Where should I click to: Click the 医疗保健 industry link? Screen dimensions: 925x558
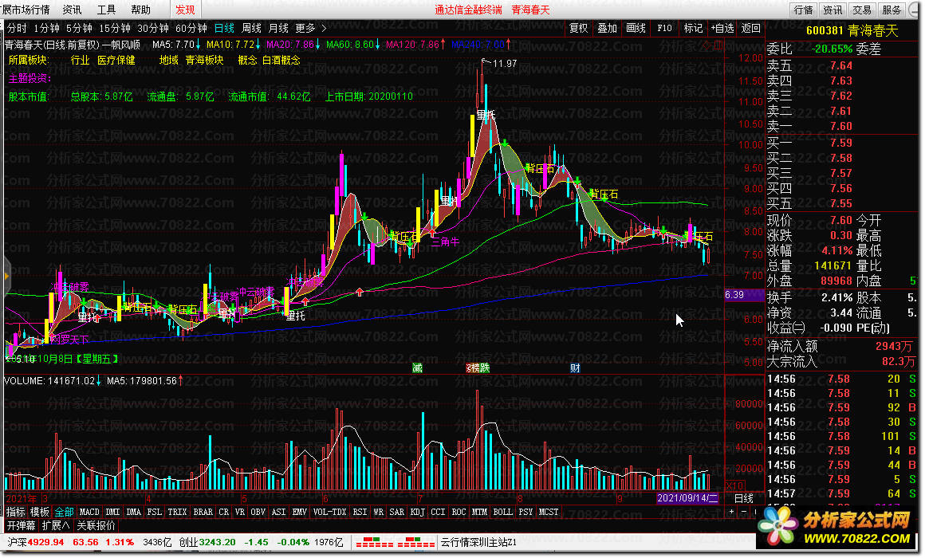[x=116, y=60]
